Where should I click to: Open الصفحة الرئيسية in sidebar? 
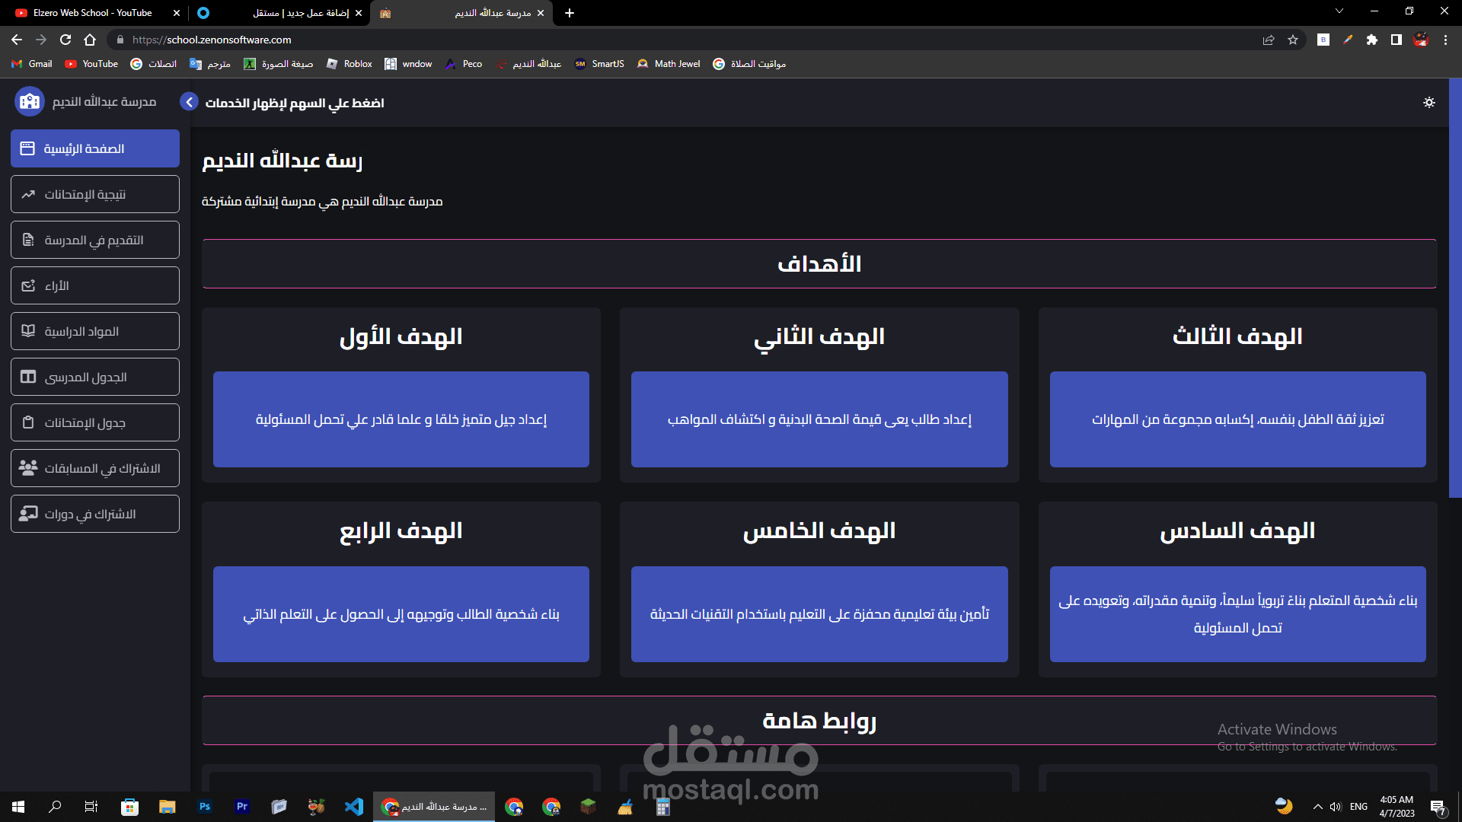pos(95,148)
